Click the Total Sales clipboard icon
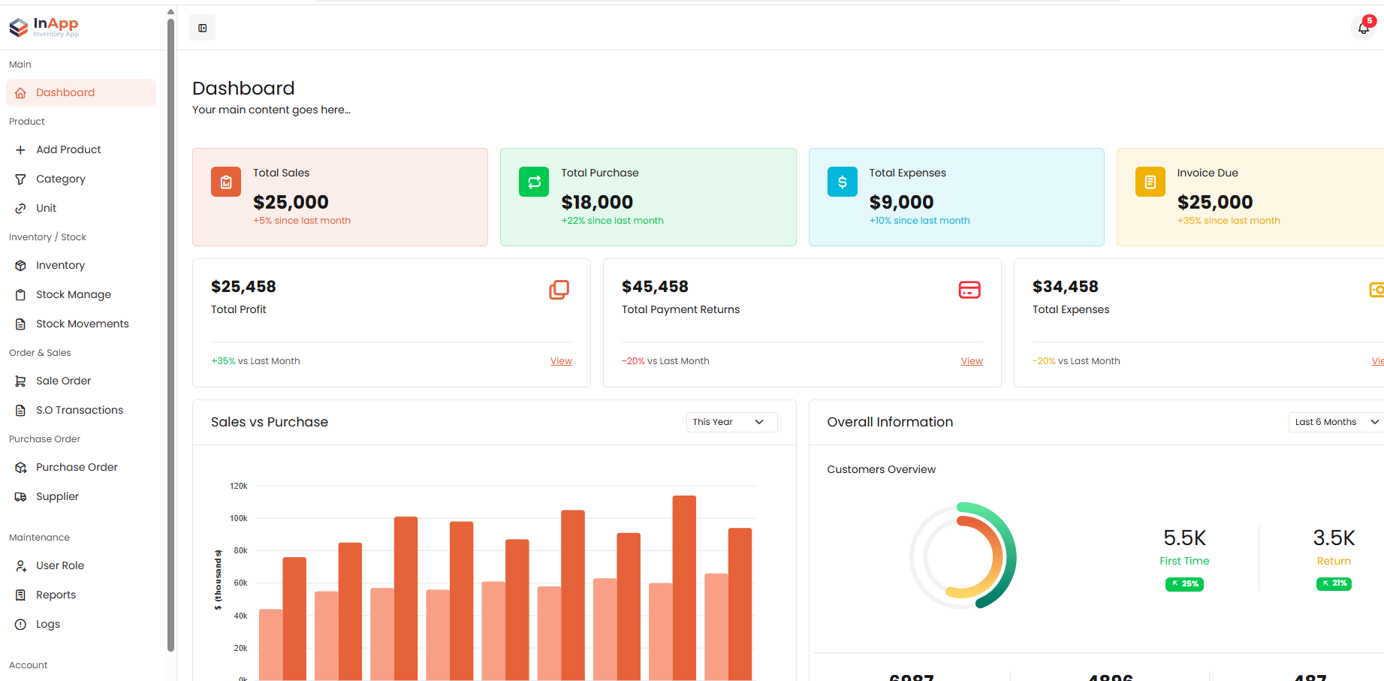The width and height of the screenshot is (1384, 681). (x=226, y=182)
